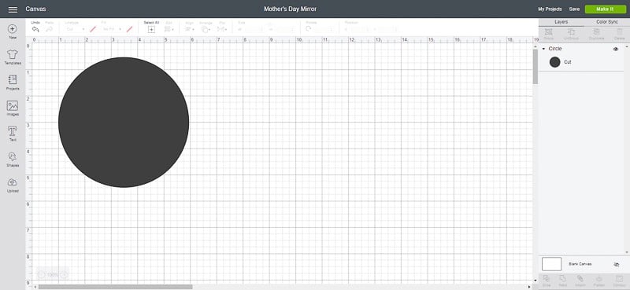Open the Shapes tool
The image size is (630, 290).
tap(13, 160)
